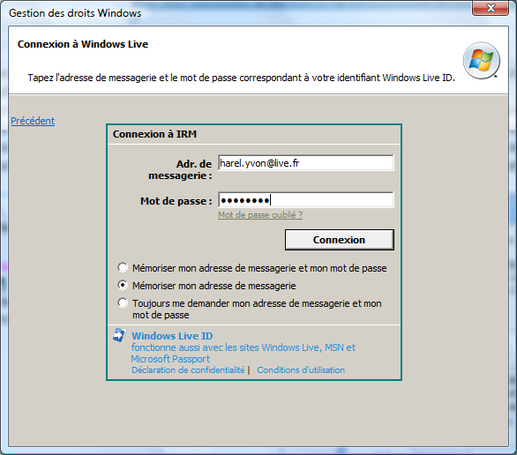The height and width of the screenshot is (455, 517).
Task: Click the Connexion à Windows Live heading
Action: [83, 44]
